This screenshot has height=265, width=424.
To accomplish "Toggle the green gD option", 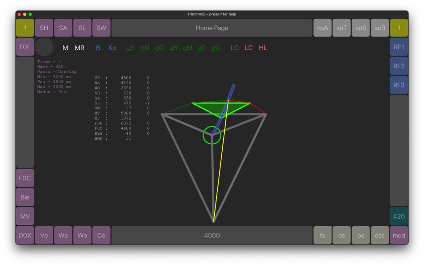I will 202,48.
